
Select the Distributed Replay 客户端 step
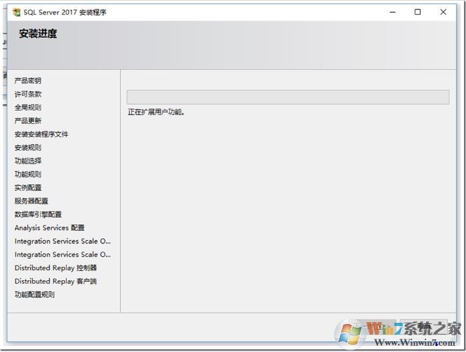[55, 281]
